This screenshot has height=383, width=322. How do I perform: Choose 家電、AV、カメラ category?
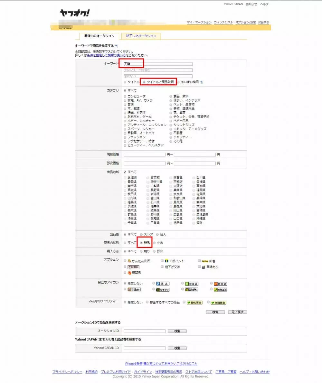coord(125,100)
